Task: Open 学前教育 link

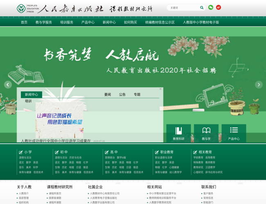Action: pos(198,157)
